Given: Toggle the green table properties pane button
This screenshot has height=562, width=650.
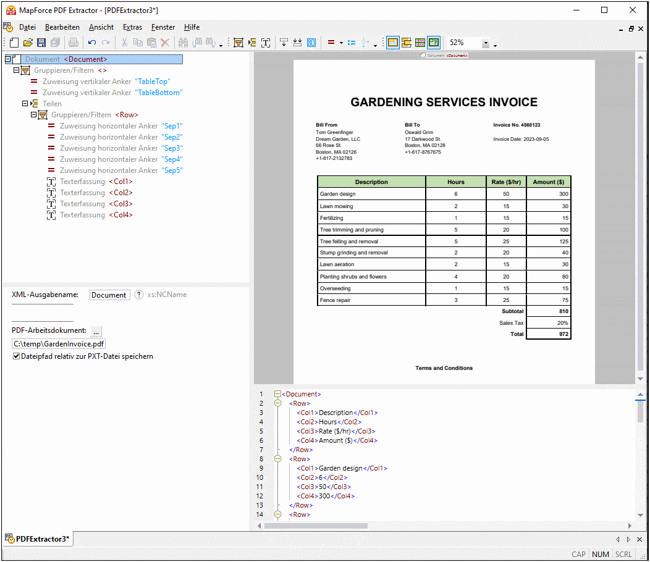Looking at the screenshot, I should (x=420, y=43).
